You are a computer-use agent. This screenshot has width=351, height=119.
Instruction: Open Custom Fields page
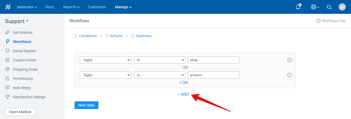pos(24,60)
